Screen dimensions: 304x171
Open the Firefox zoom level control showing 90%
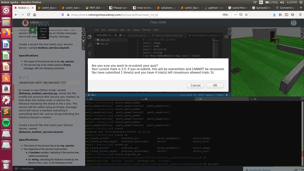click(225, 15)
